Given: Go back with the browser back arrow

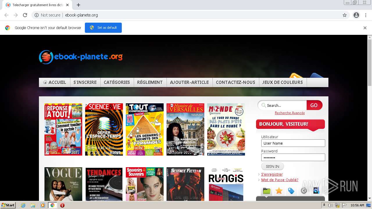Looking at the screenshot, I should point(6,15).
